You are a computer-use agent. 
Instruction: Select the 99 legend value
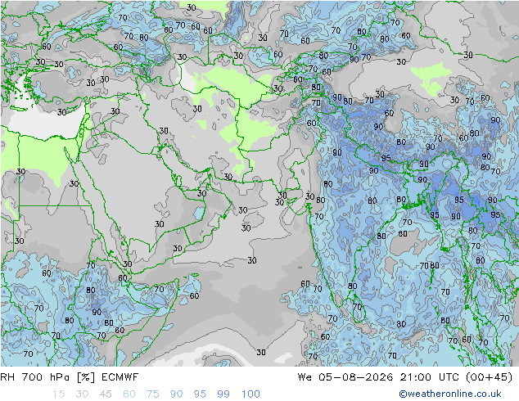pyautogui.click(x=223, y=394)
